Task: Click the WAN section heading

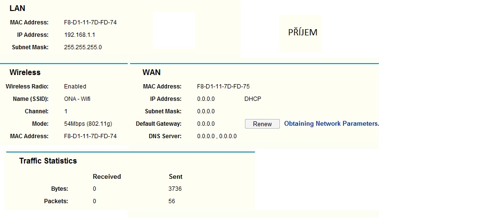Action: [x=151, y=73]
